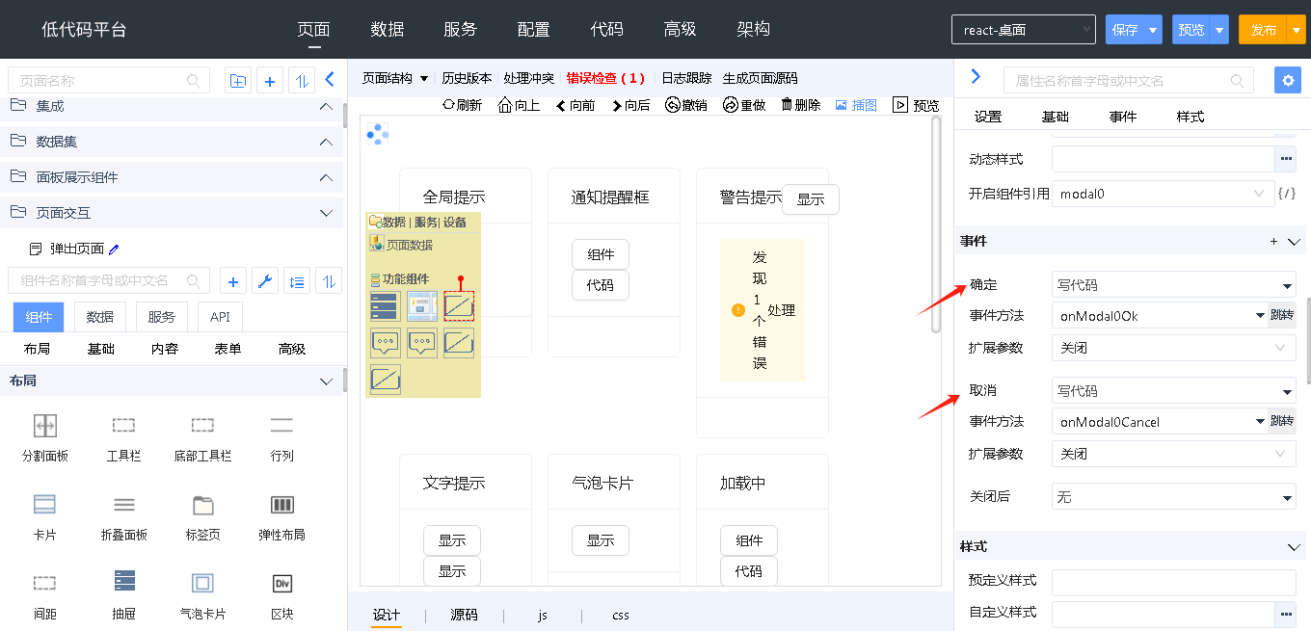Switch to the API component tab

(220, 317)
